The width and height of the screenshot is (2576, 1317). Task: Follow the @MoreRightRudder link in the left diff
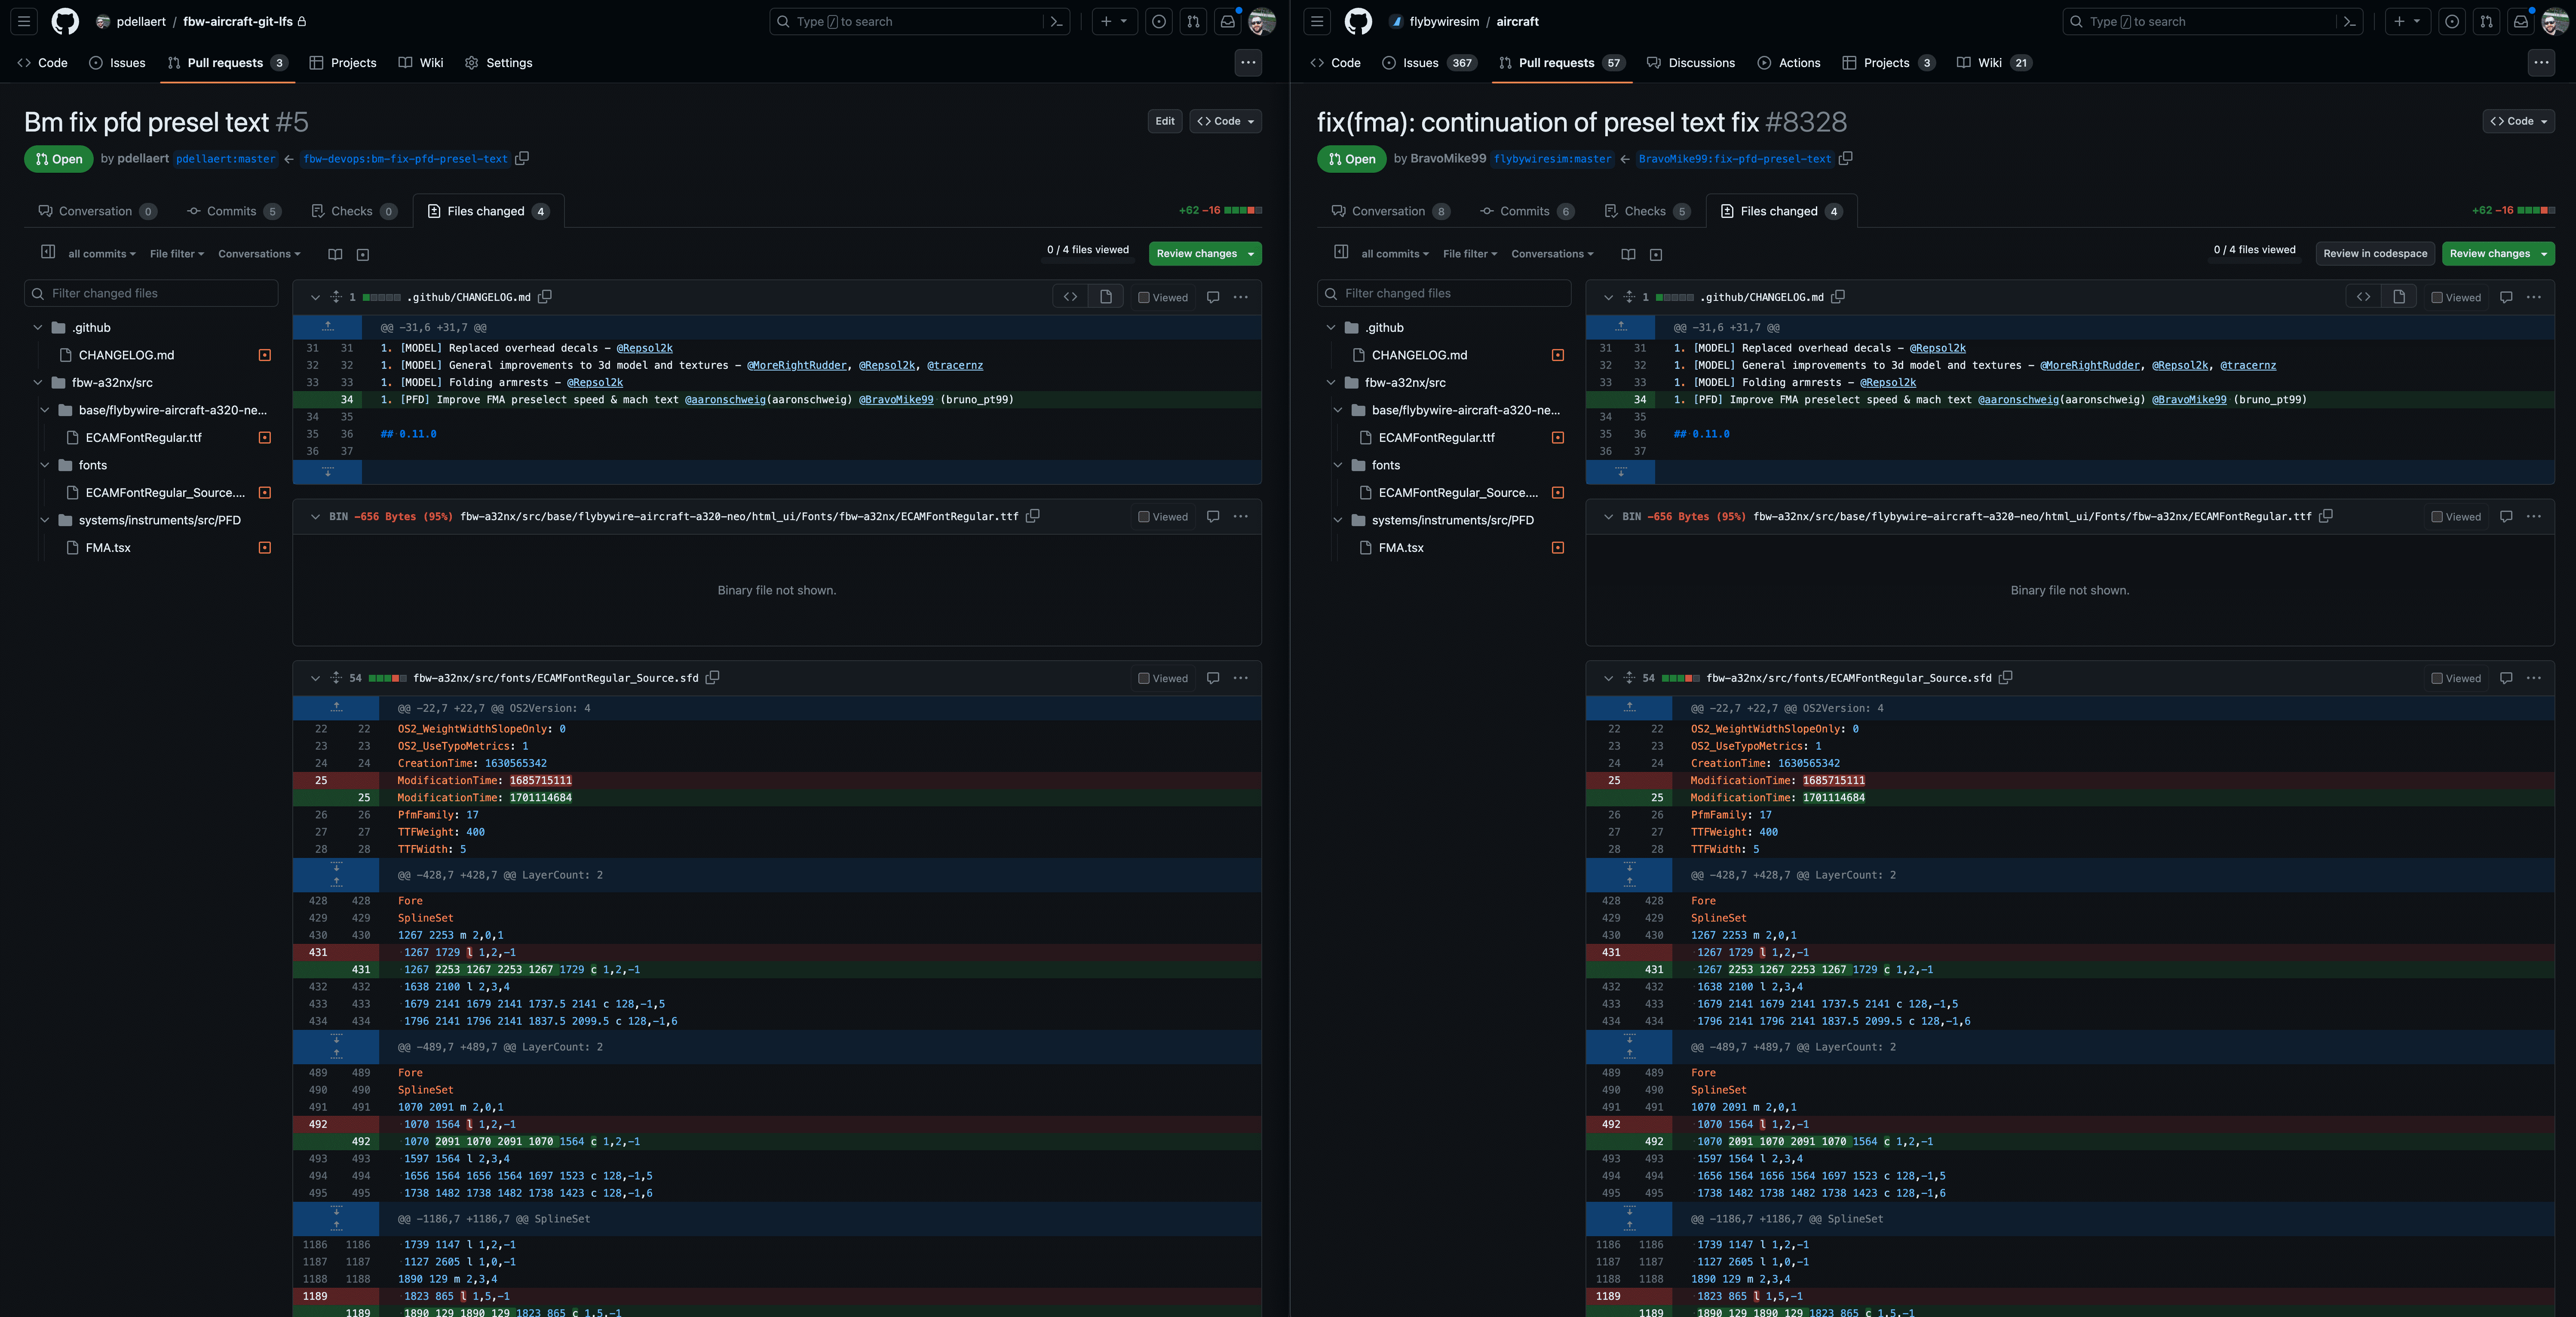coord(797,365)
